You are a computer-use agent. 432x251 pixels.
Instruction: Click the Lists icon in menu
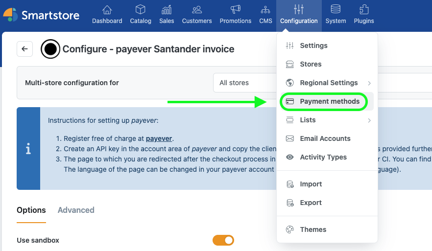(289, 120)
